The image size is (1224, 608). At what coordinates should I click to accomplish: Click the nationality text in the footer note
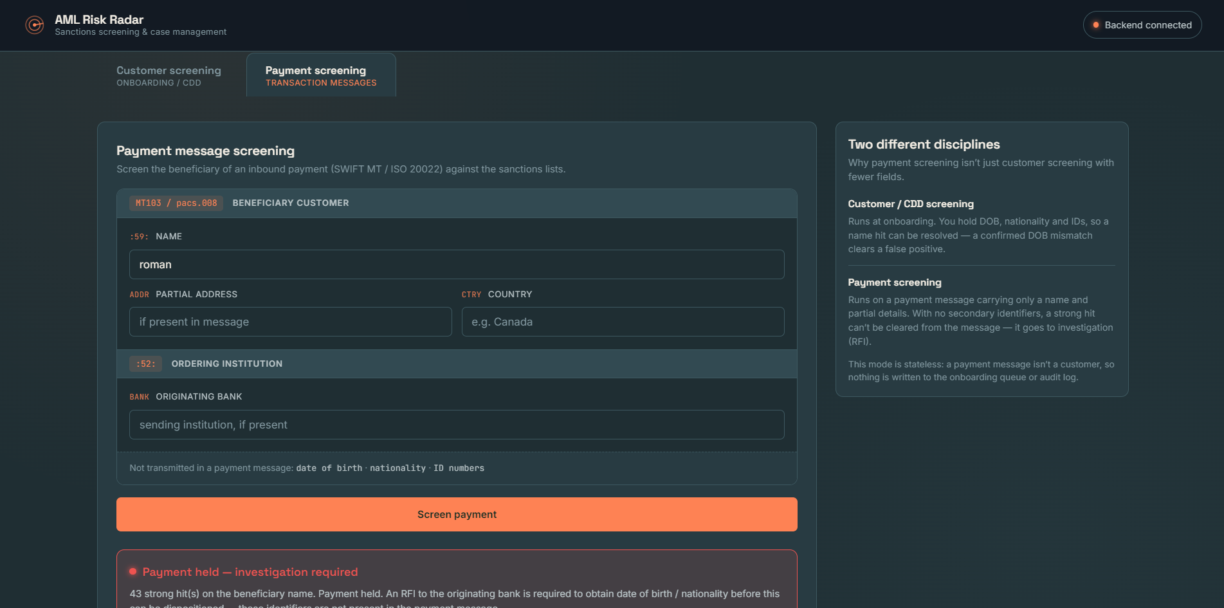coord(397,468)
